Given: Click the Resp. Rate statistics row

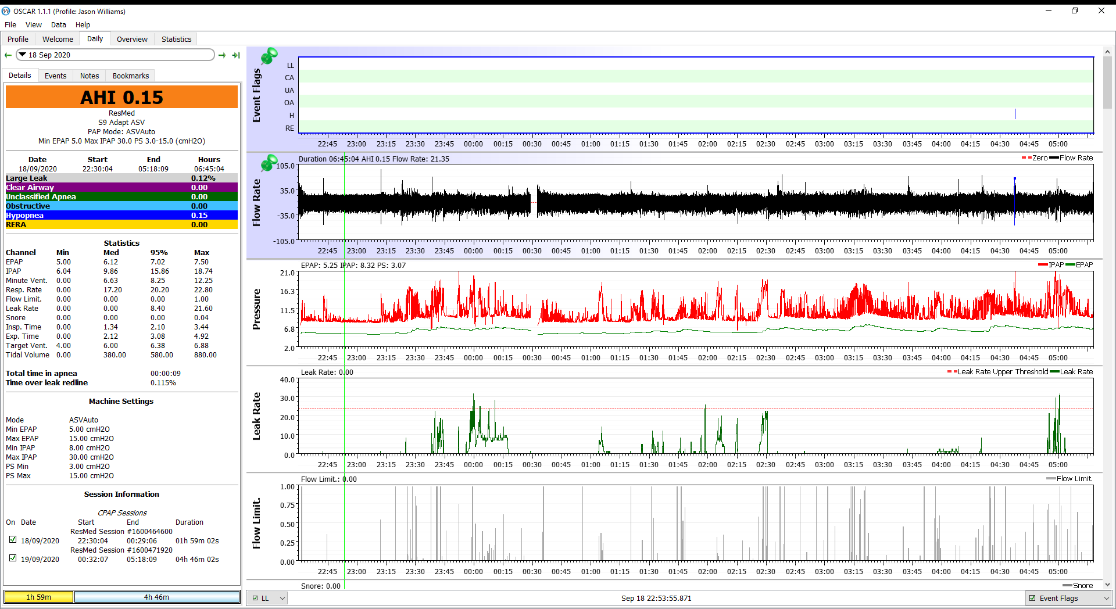Looking at the screenshot, I should point(121,289).
